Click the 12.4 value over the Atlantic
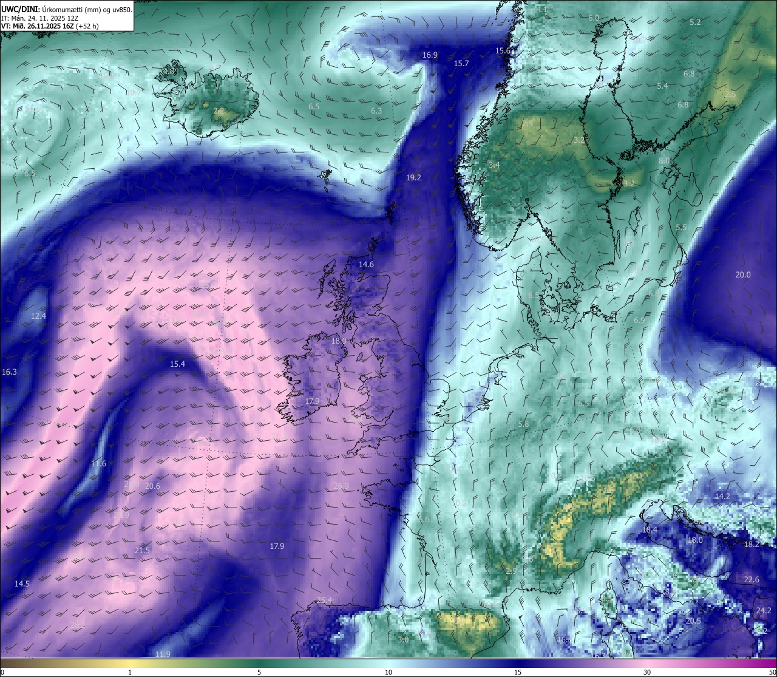 (39, 316)
